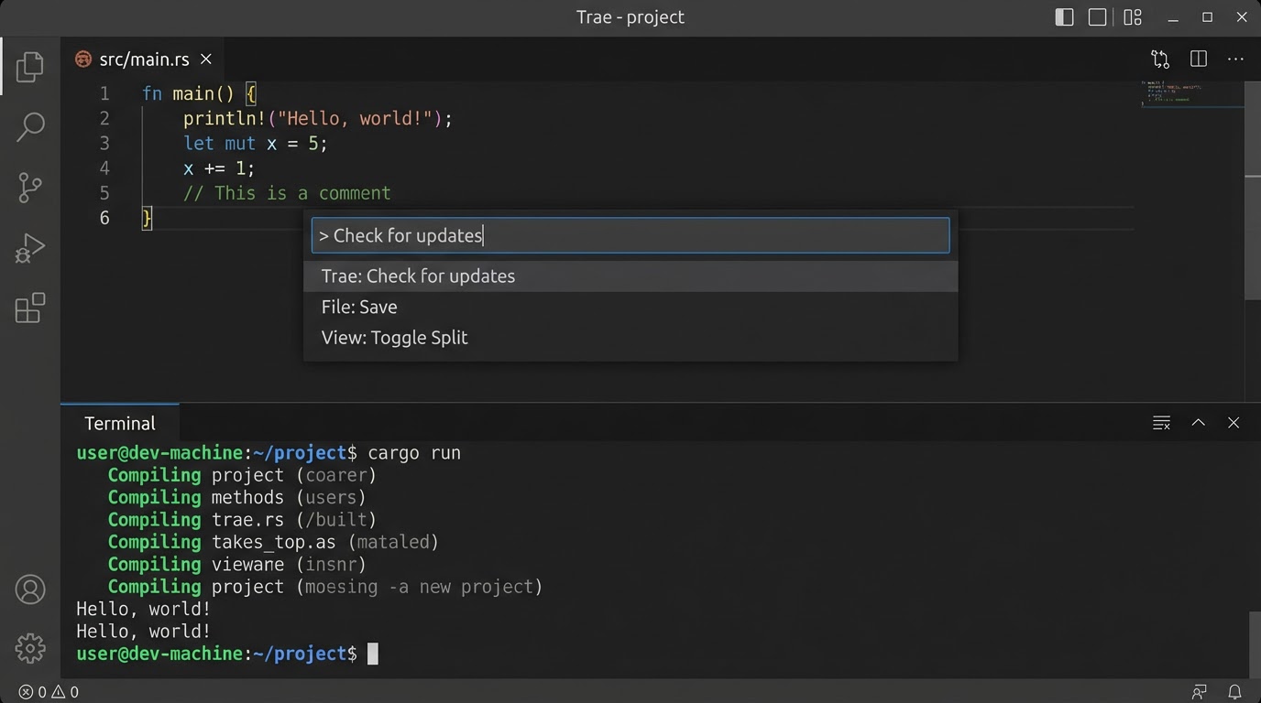Open the Extensions icon
This screenshot has height=703, width=1261.
[30, 308]
